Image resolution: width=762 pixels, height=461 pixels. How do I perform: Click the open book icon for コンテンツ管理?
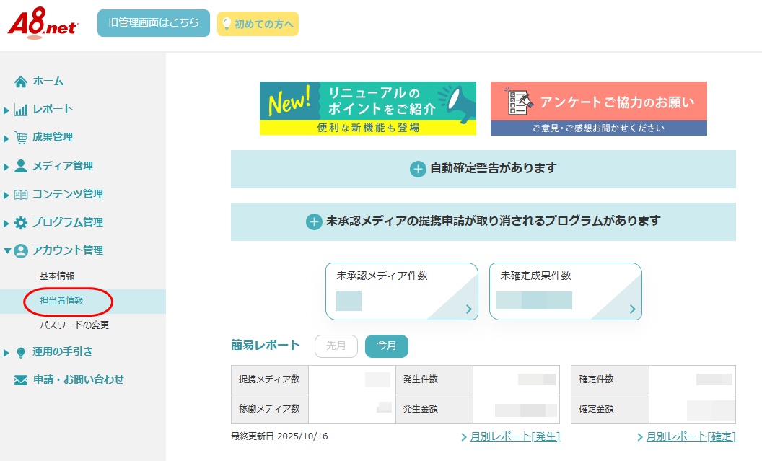[21, 194]
